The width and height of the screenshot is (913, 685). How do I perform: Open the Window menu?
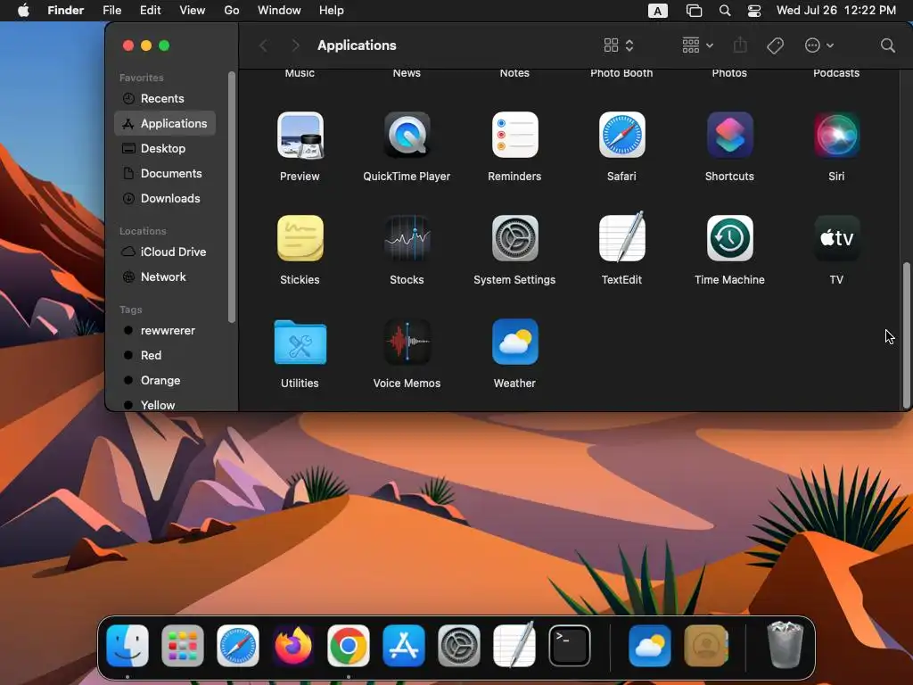(x=279, y=11)
